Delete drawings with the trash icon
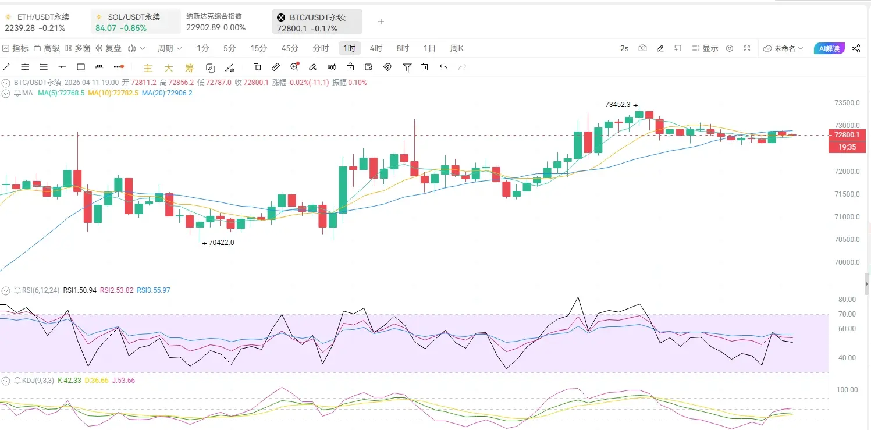 tap(425, 67)
